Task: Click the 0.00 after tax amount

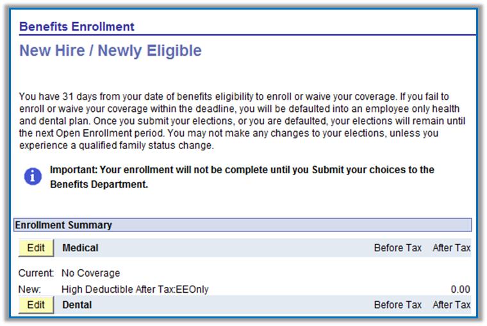Action: [x=460, y=290]
